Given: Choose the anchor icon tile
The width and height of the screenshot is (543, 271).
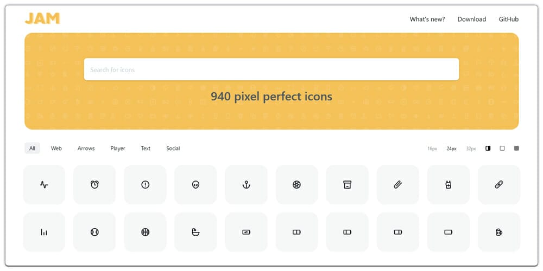Looking at the screenshot, I should (246, 185).
